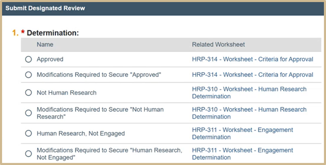Choose Modifications Required to Secure "Approved" radio button
Screen dimensions: 326x165
coord(29,75)
